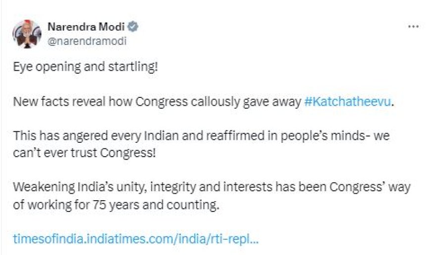The image size is (431, 255).
Task: Open the three-dot more options menu
Action: 413,27
